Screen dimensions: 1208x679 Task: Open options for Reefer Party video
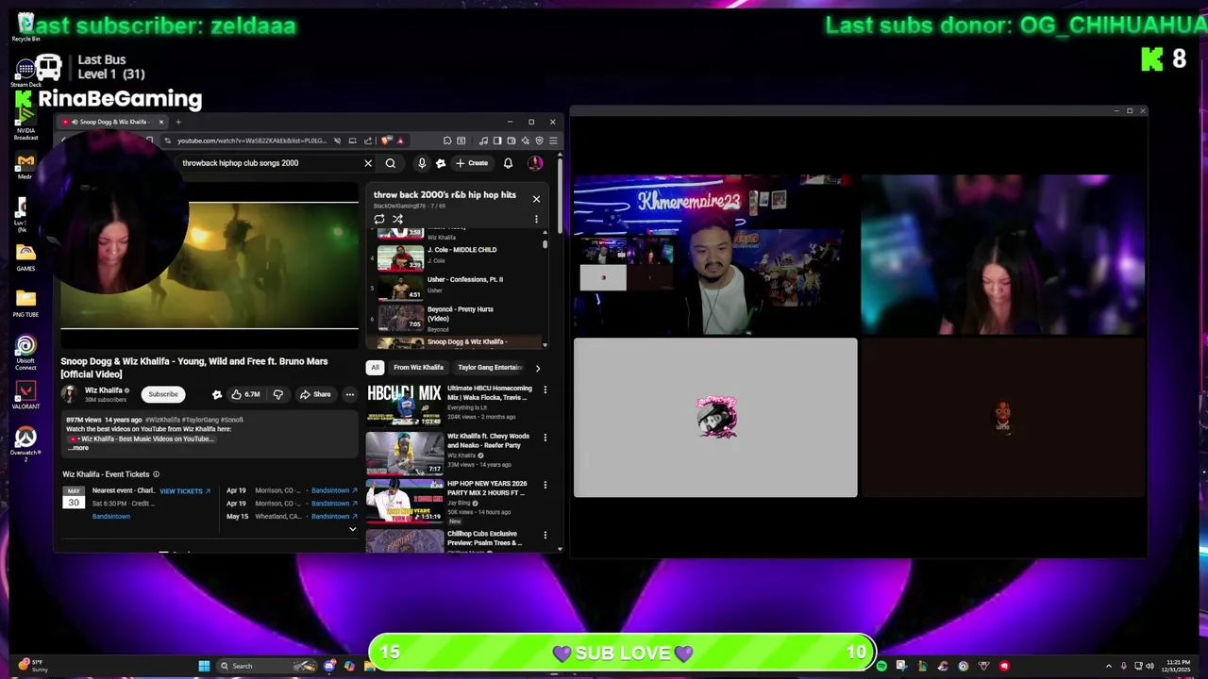tap(545, 438)
